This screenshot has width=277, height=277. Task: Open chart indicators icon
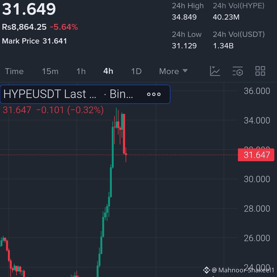[x=215, y=71]
